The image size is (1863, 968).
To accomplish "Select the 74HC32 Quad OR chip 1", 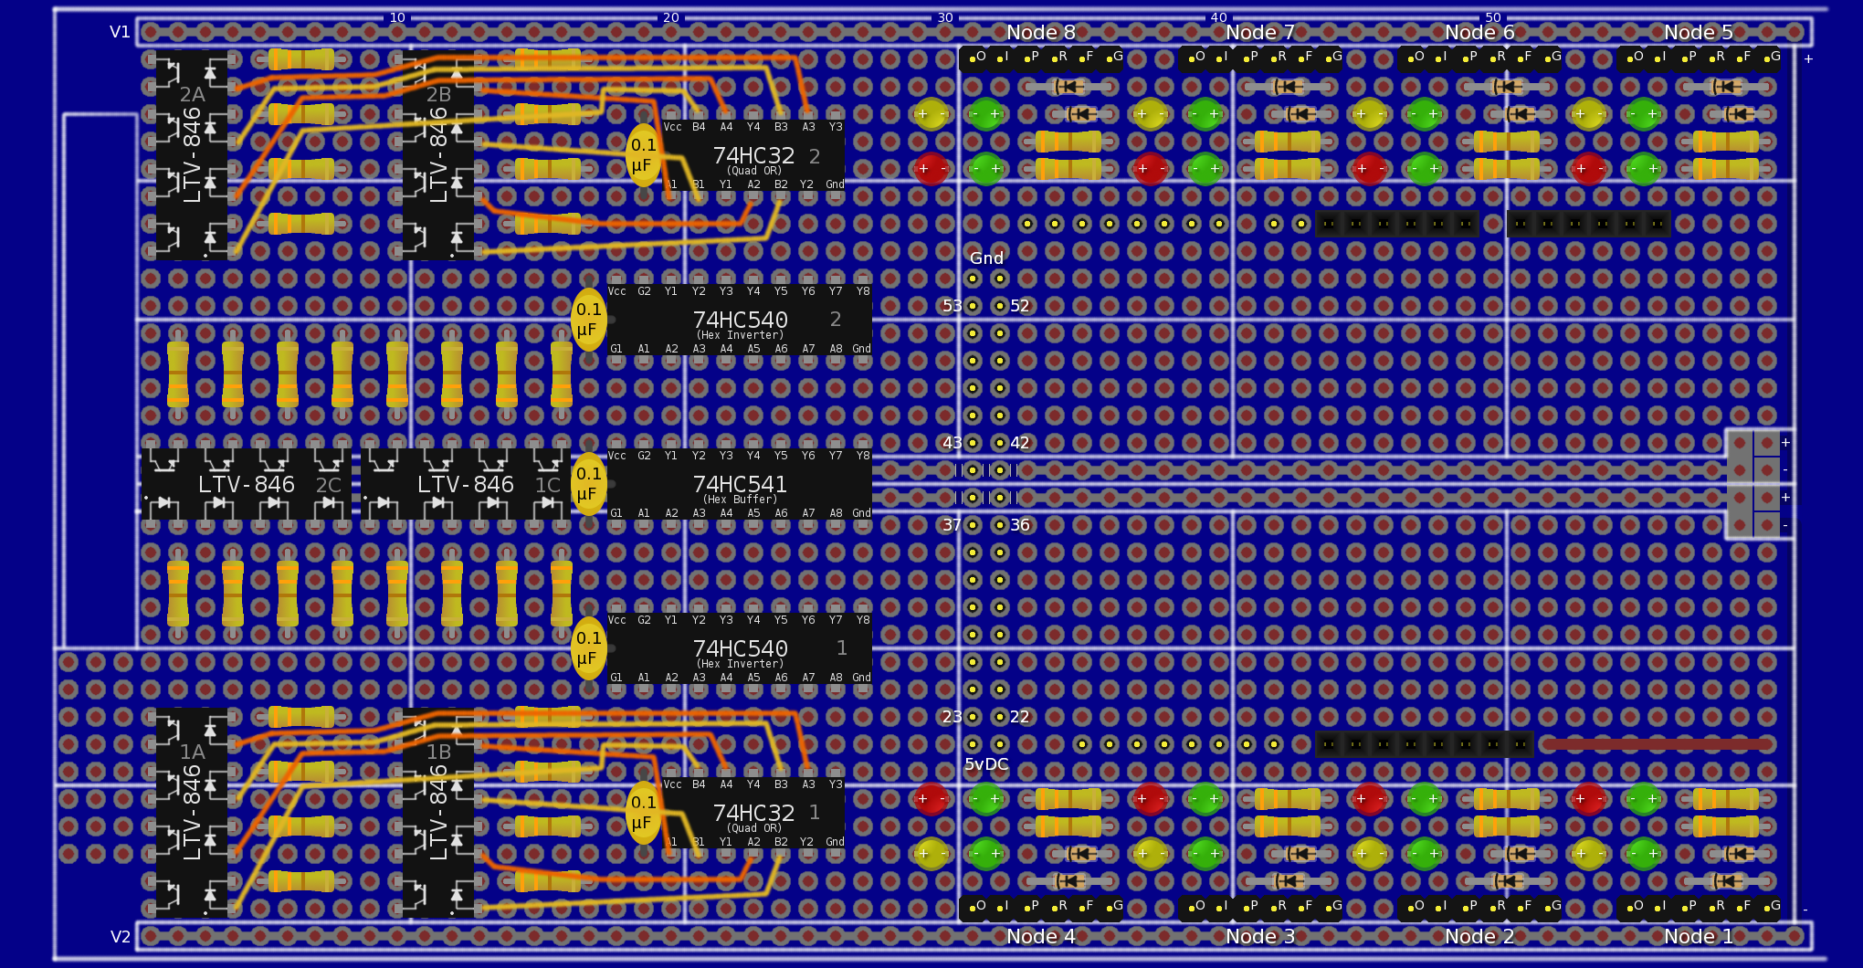I will (x=753, y=814).
